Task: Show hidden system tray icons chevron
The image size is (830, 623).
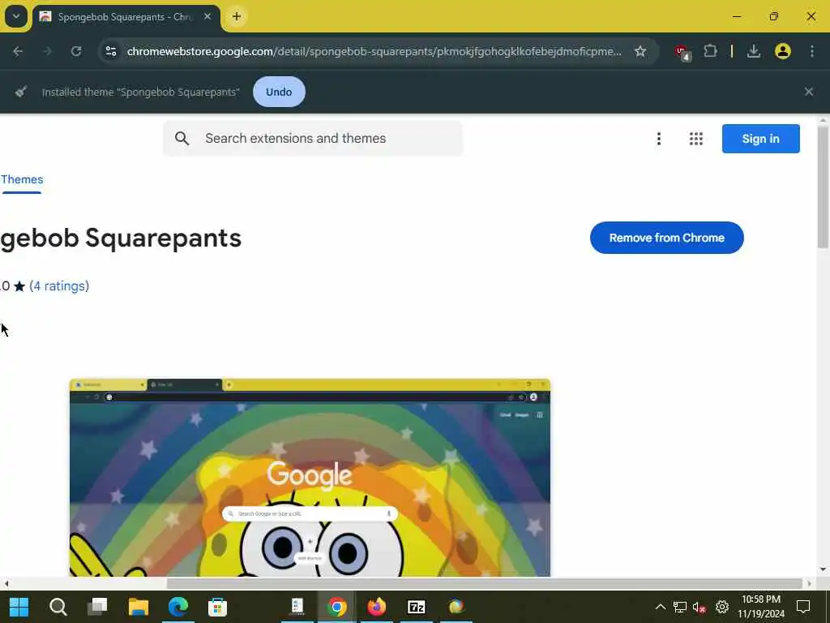Action: click(x=660, y=607)
